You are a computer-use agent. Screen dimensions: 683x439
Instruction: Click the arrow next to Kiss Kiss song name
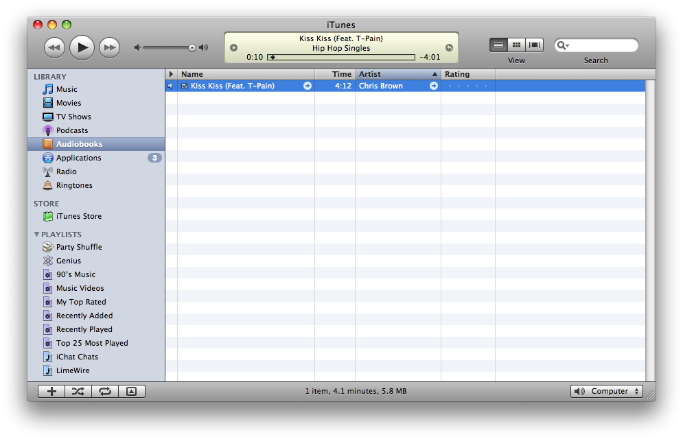click(x=308, y=86)
